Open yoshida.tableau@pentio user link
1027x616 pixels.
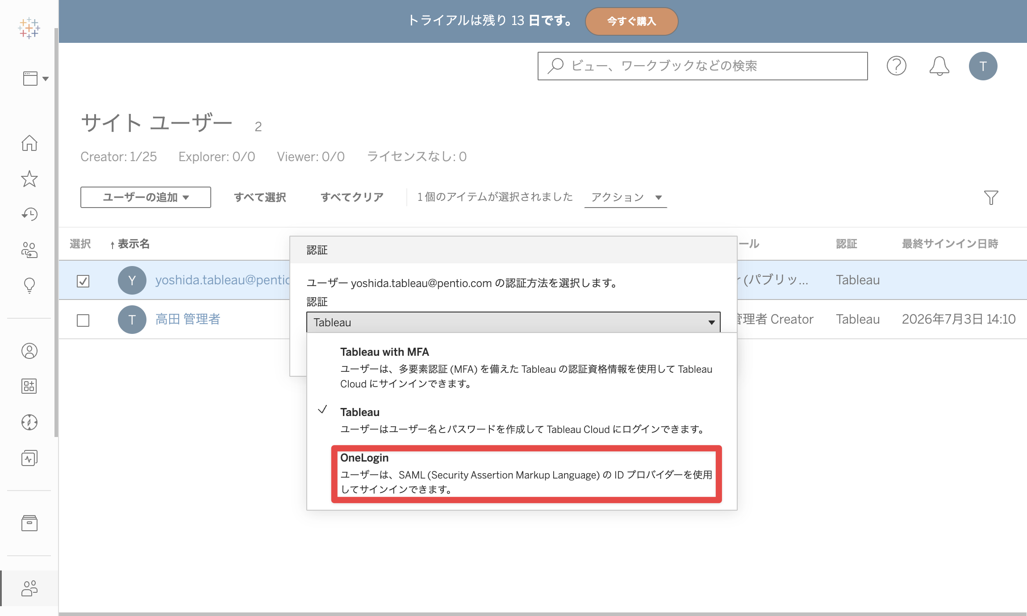tap(222, 280)
